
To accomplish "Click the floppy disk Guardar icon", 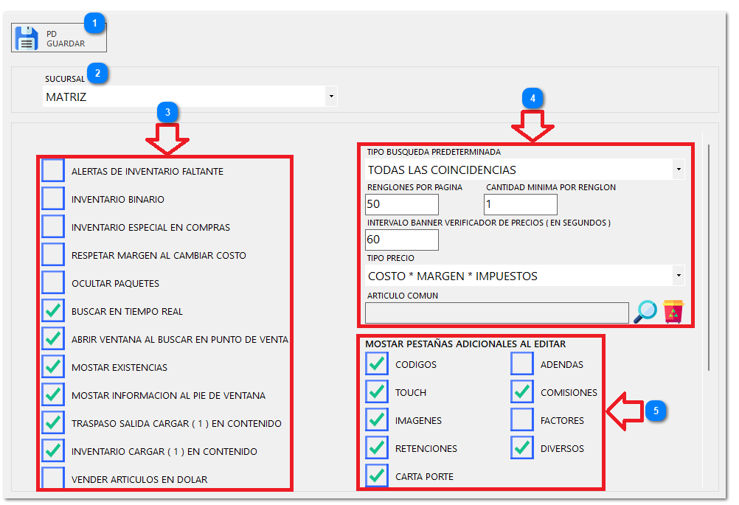I will click(27, 38).
